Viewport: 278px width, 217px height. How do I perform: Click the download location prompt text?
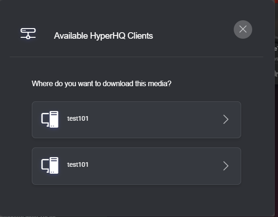coord(101,84)
